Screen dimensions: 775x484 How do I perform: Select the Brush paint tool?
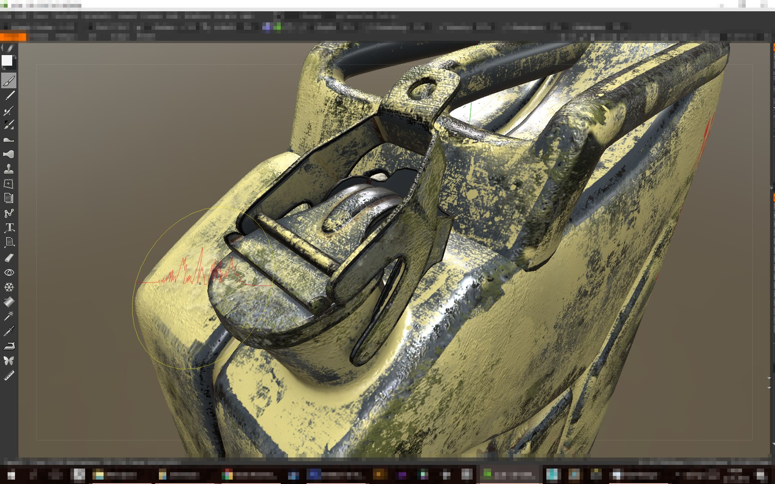click(9, 81)
